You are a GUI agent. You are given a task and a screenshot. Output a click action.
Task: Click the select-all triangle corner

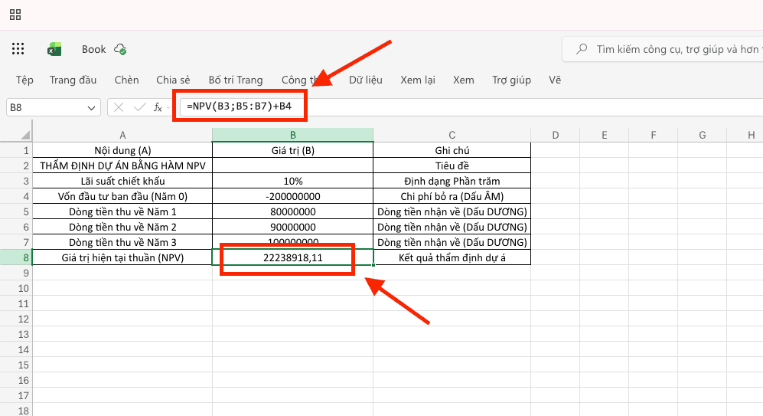point(24,135)
